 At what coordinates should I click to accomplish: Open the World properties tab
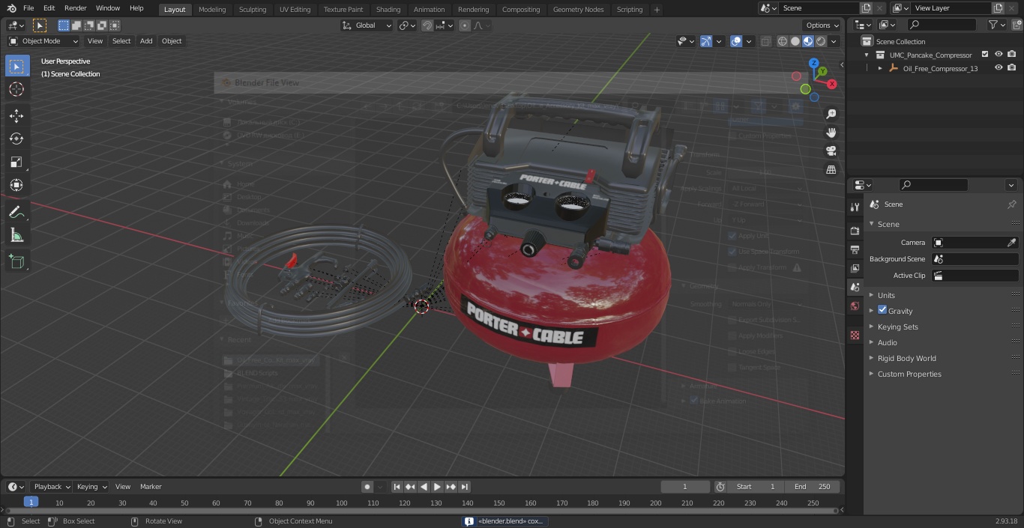coord(855,306)
